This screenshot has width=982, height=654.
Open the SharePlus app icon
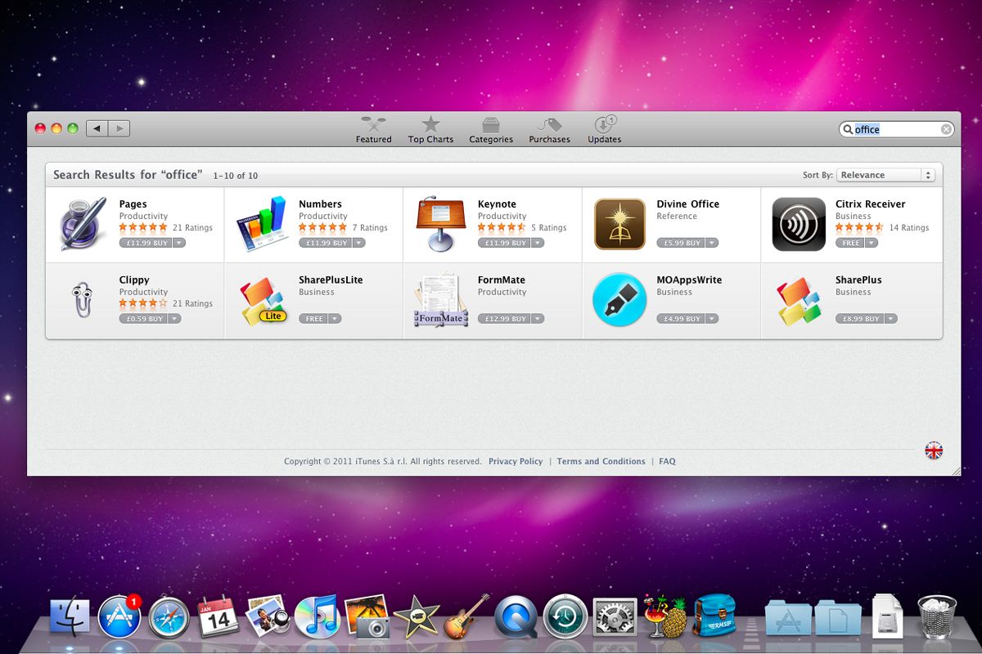point(799,301)
